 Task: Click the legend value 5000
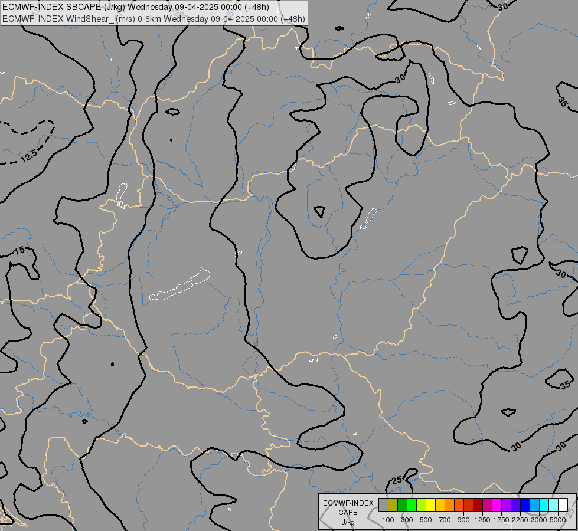[x=558, y=520]
